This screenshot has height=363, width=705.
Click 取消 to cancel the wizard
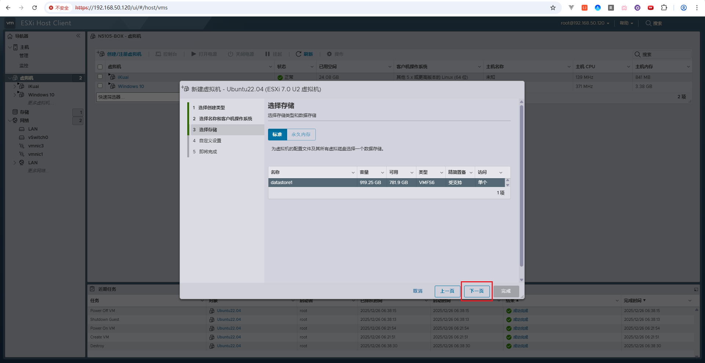tap(417, 291)
